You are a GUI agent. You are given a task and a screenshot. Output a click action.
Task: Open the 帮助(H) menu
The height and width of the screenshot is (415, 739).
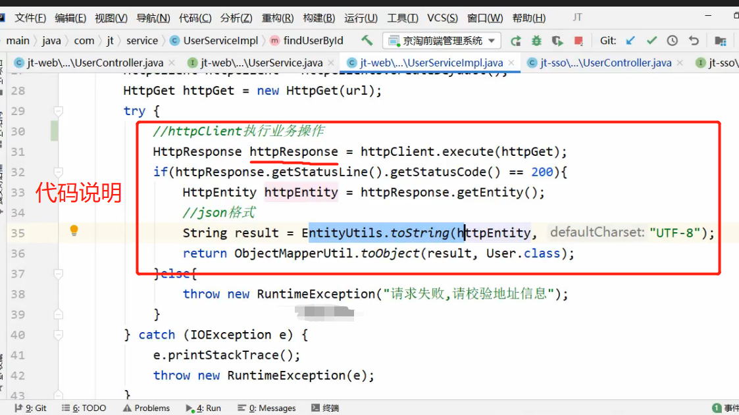(529, 18)
